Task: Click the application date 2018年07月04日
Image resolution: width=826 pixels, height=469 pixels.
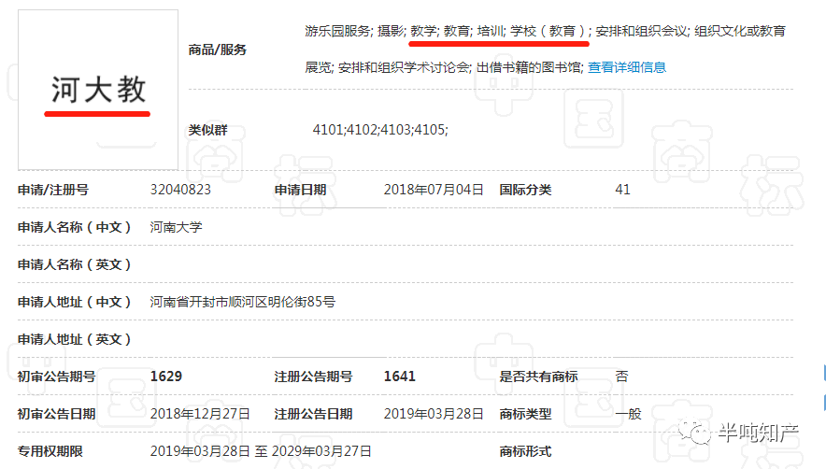Action: [434, 190]
